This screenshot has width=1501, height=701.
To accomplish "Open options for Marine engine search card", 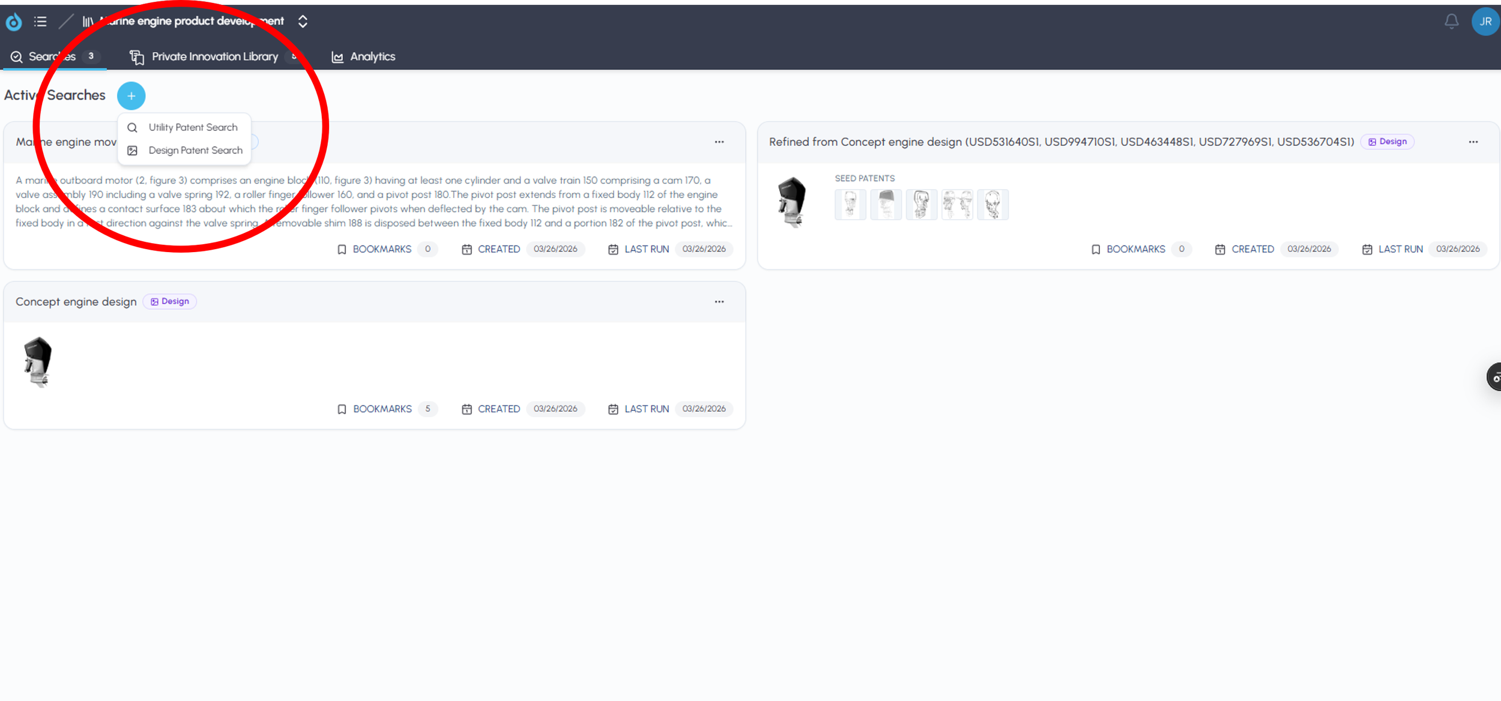I will pos(719,142).
